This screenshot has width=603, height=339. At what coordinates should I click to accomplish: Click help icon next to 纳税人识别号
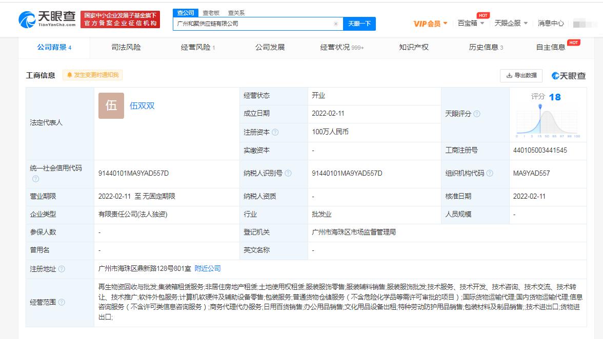(x=288, y=173)
